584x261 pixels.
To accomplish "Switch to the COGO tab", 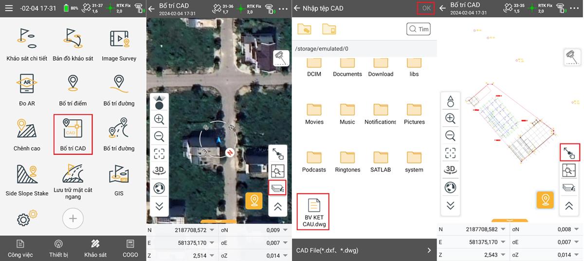I will (130, 248).
